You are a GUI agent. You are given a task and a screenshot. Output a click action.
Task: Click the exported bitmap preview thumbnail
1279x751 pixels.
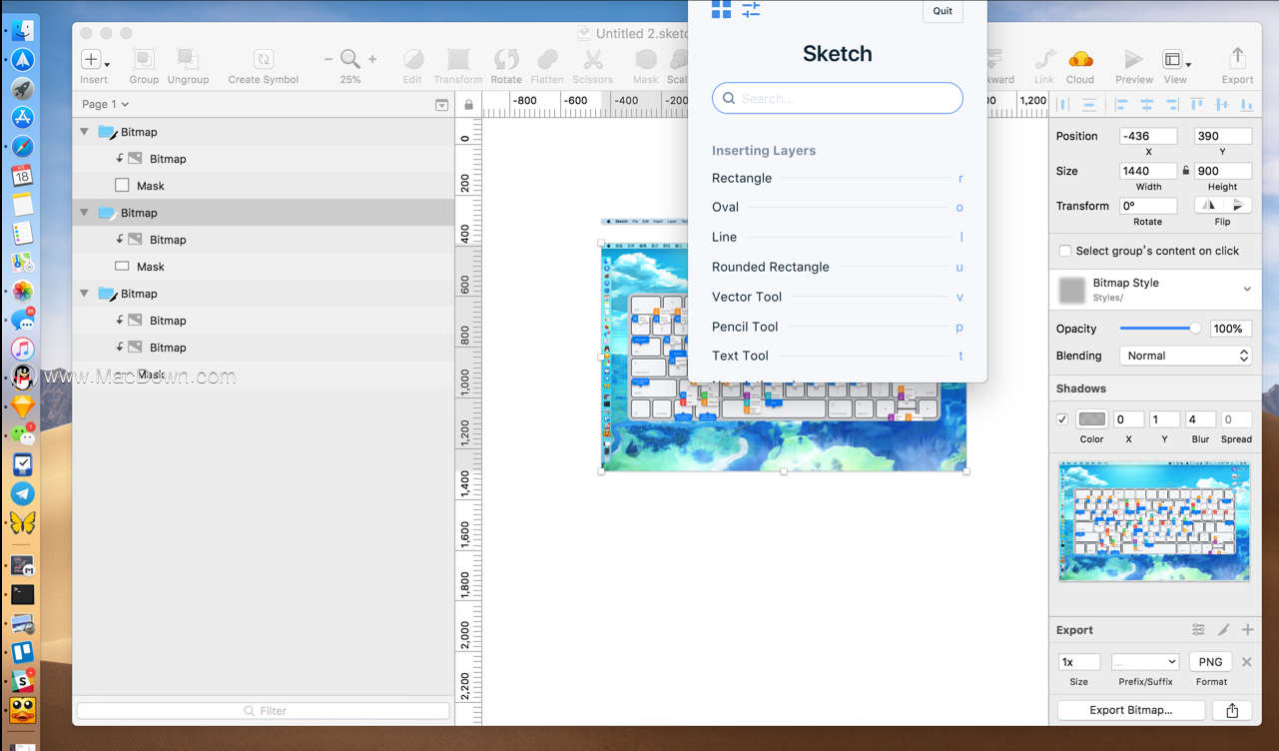coord(1154,521)
